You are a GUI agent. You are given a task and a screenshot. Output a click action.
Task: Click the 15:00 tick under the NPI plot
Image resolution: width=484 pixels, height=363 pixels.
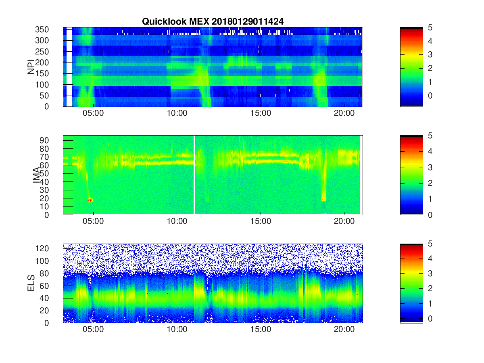point(261,113)
